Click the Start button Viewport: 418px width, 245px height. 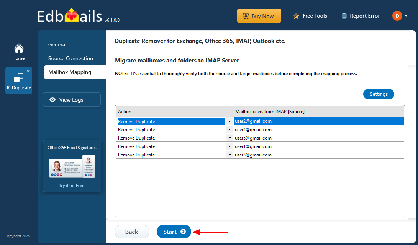pyautogui.click(x=174, y=232)
